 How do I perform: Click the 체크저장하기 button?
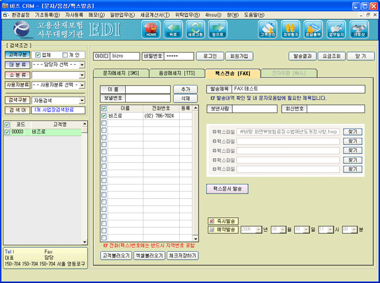(183, 256)
